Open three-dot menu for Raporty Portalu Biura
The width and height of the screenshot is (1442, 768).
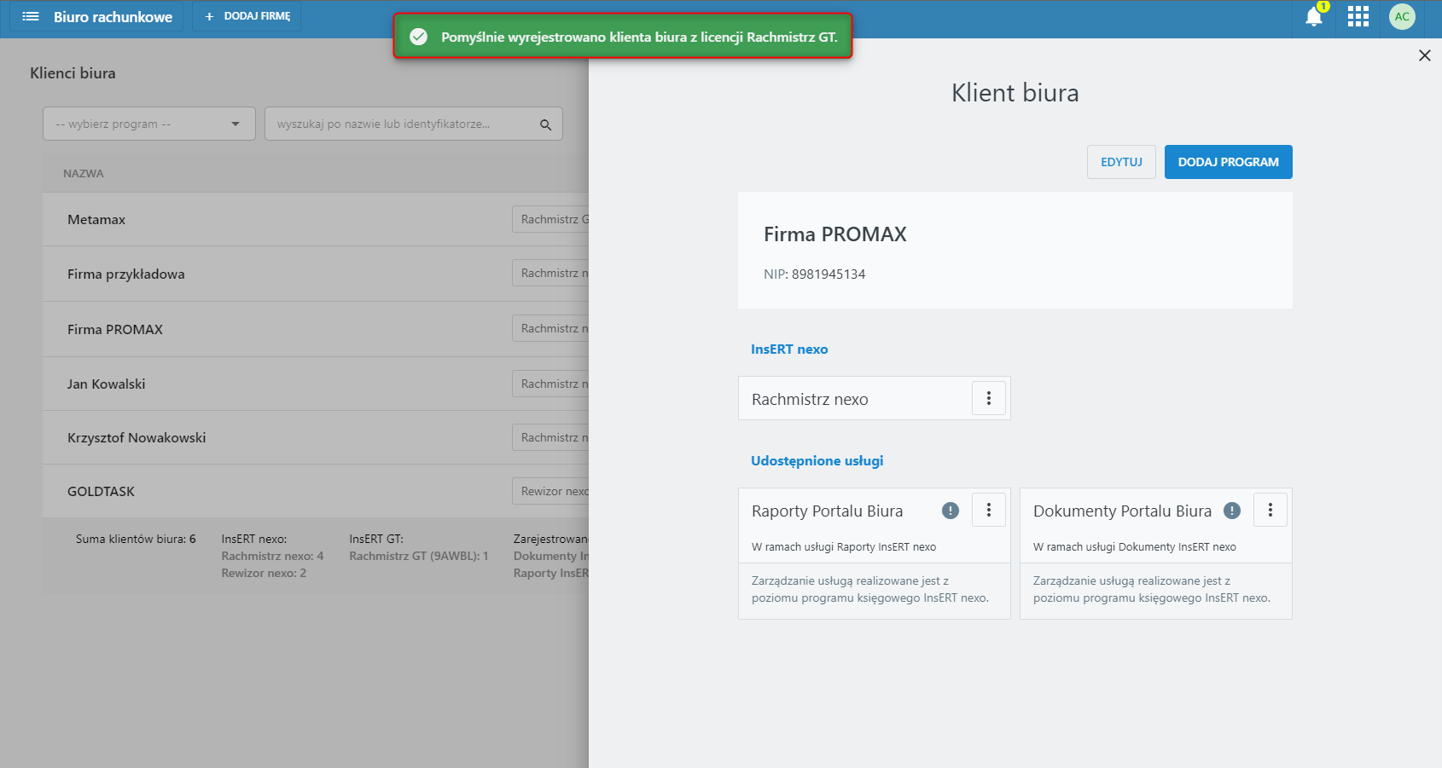click(x=989, y=510)
